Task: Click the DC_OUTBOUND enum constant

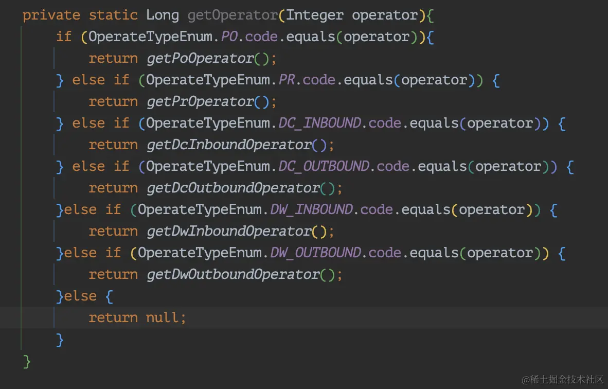Action: (x=324, y=167)
